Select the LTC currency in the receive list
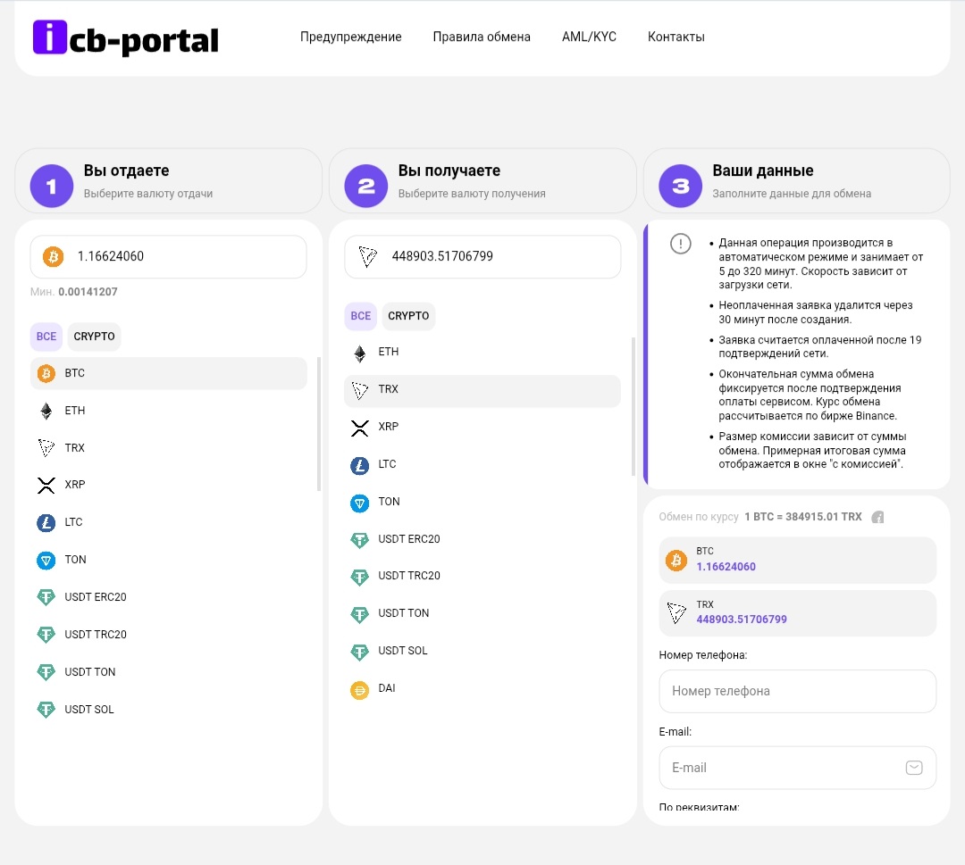The width and height of the screenshot is (965, 865). pyautogui.click(x=482, y=464)
